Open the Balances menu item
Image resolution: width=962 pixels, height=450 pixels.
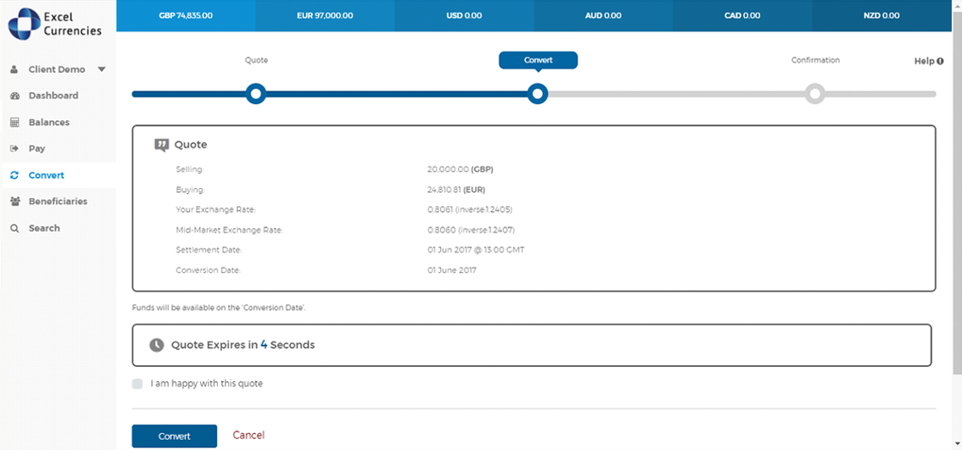pos(49,123)
